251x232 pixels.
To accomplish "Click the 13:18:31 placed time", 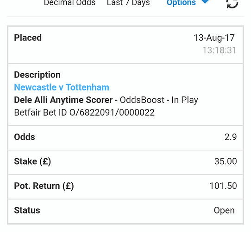I will coord(220,51).
